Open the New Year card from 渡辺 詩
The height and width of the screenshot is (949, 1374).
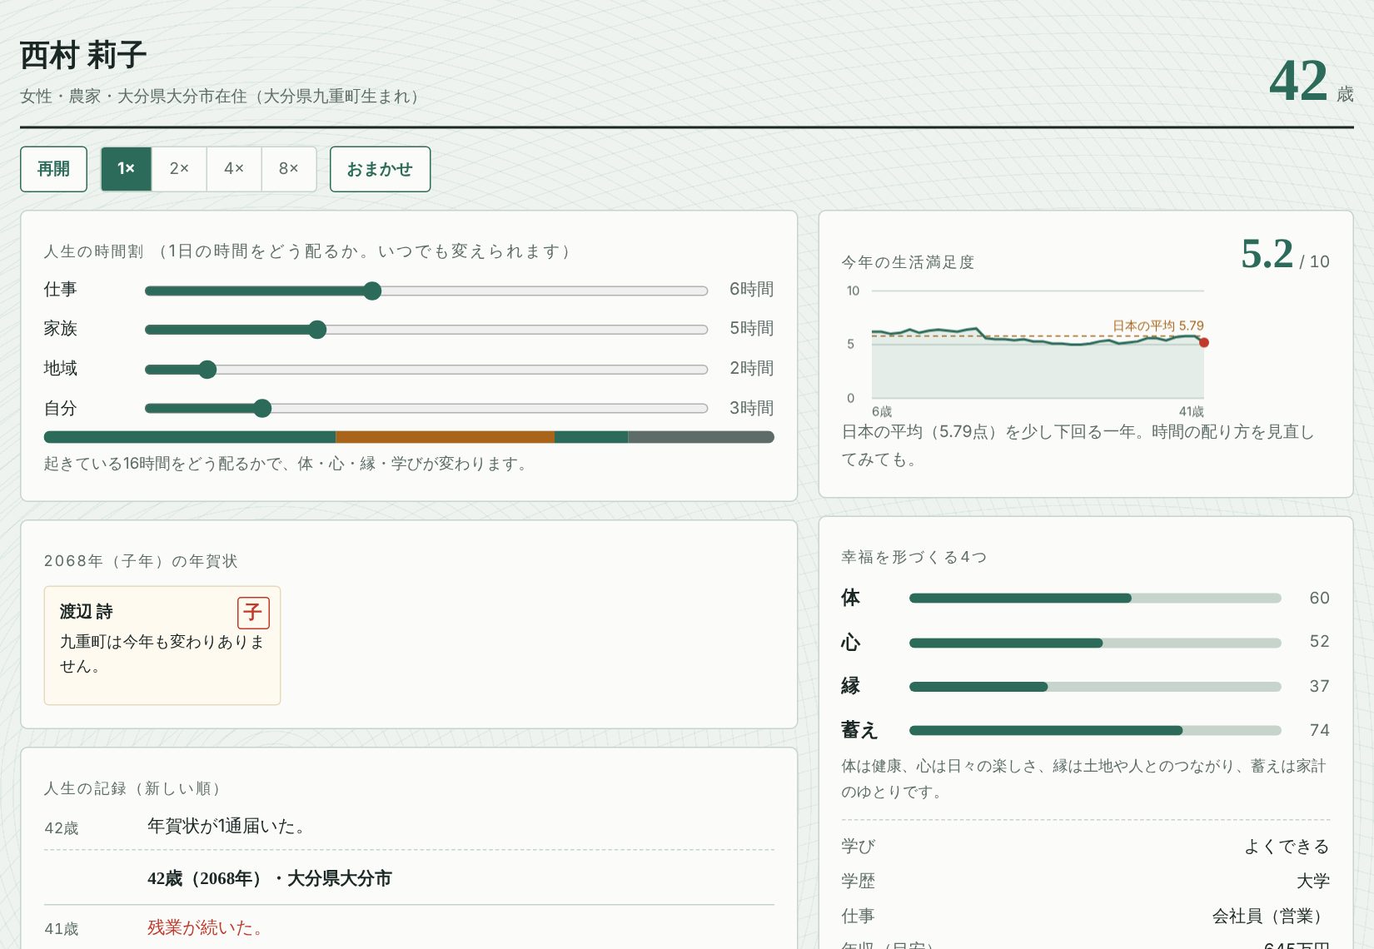click(162, 645)
